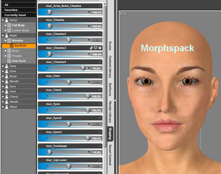Collapse the Head tree node
The width and height of the screenshot is (221, 174).
click(x=3, y=36)
